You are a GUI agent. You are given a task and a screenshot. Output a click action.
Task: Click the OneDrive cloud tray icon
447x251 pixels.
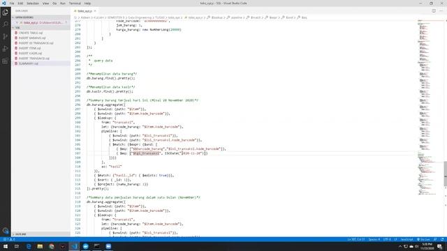411,246
